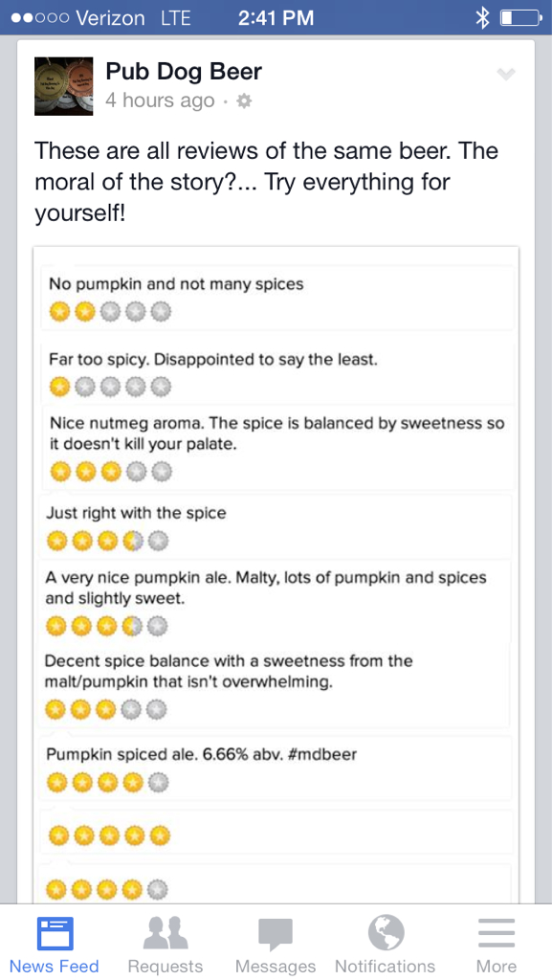Expand the post options chevron
Image resolution: width=552 pixels, height=980 pixels.
(x=506, y=75)
